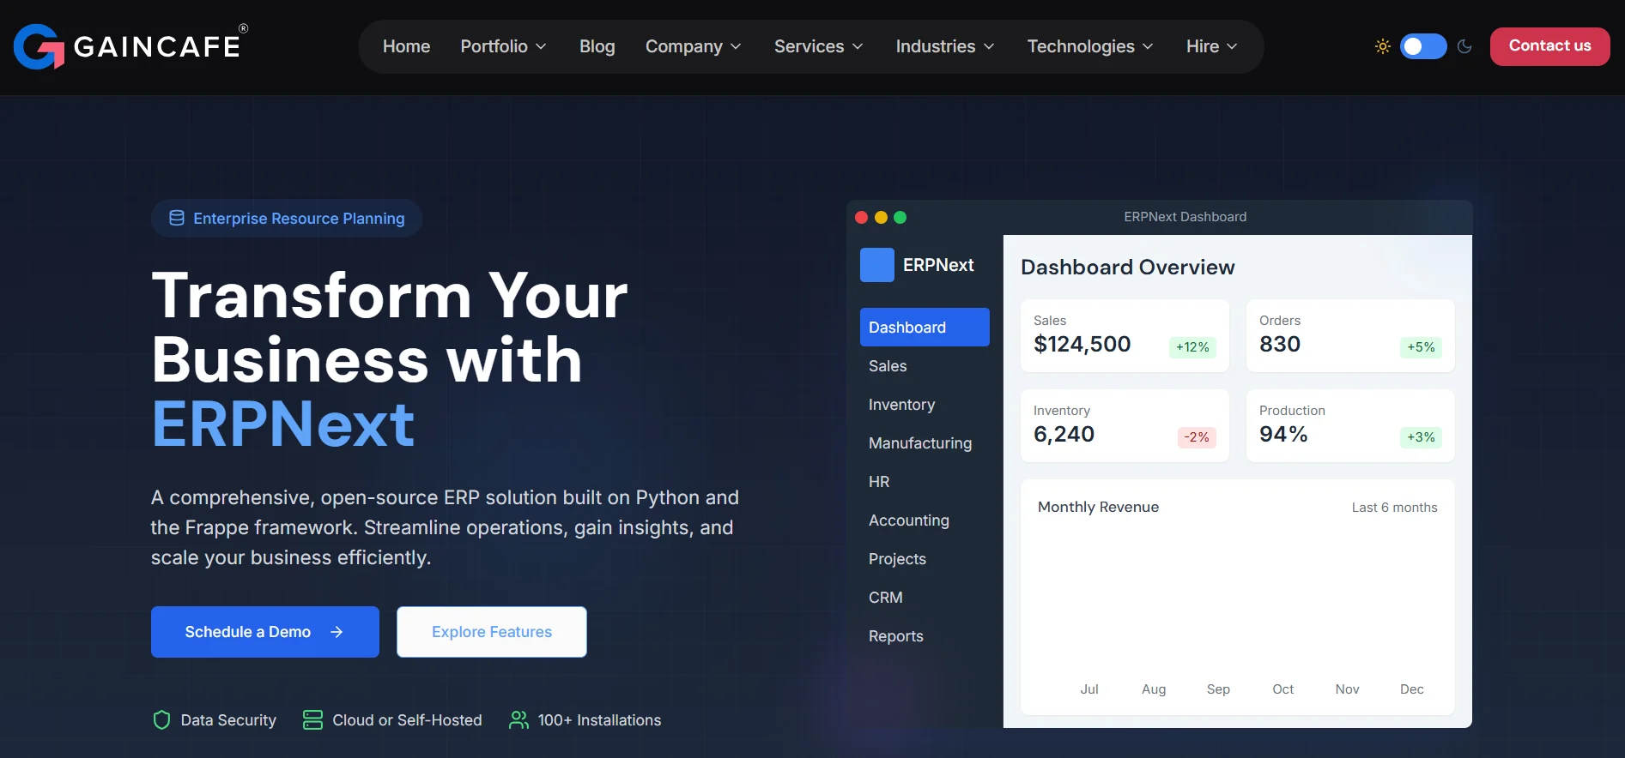The width and height of the screenshot is (1625, 758).
Task: Click the users icon beside 100+ Installations
Action: pyautogui.click(x=518, y=720)
